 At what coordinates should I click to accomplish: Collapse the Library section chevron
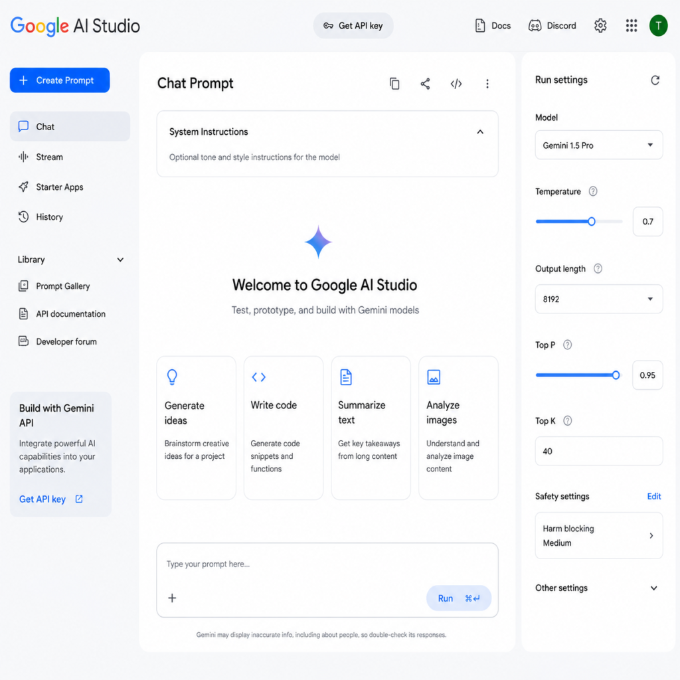[120, 260]
